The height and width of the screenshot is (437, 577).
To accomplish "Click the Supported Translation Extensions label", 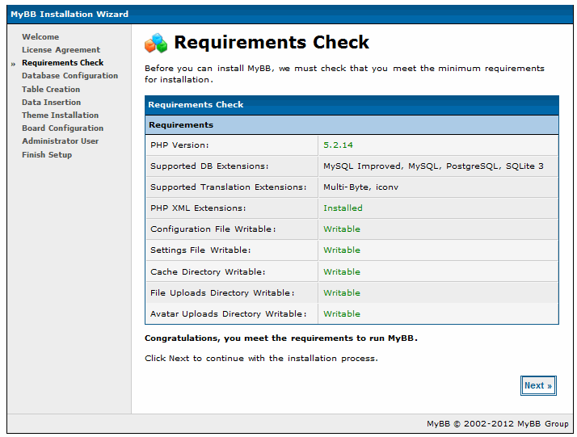I will click(x=228, y=187).
